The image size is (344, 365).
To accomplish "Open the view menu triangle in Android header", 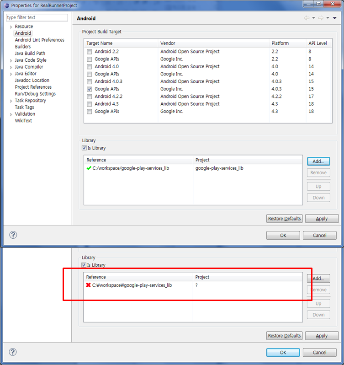I will pyautogui.click(x=334, y=18).
